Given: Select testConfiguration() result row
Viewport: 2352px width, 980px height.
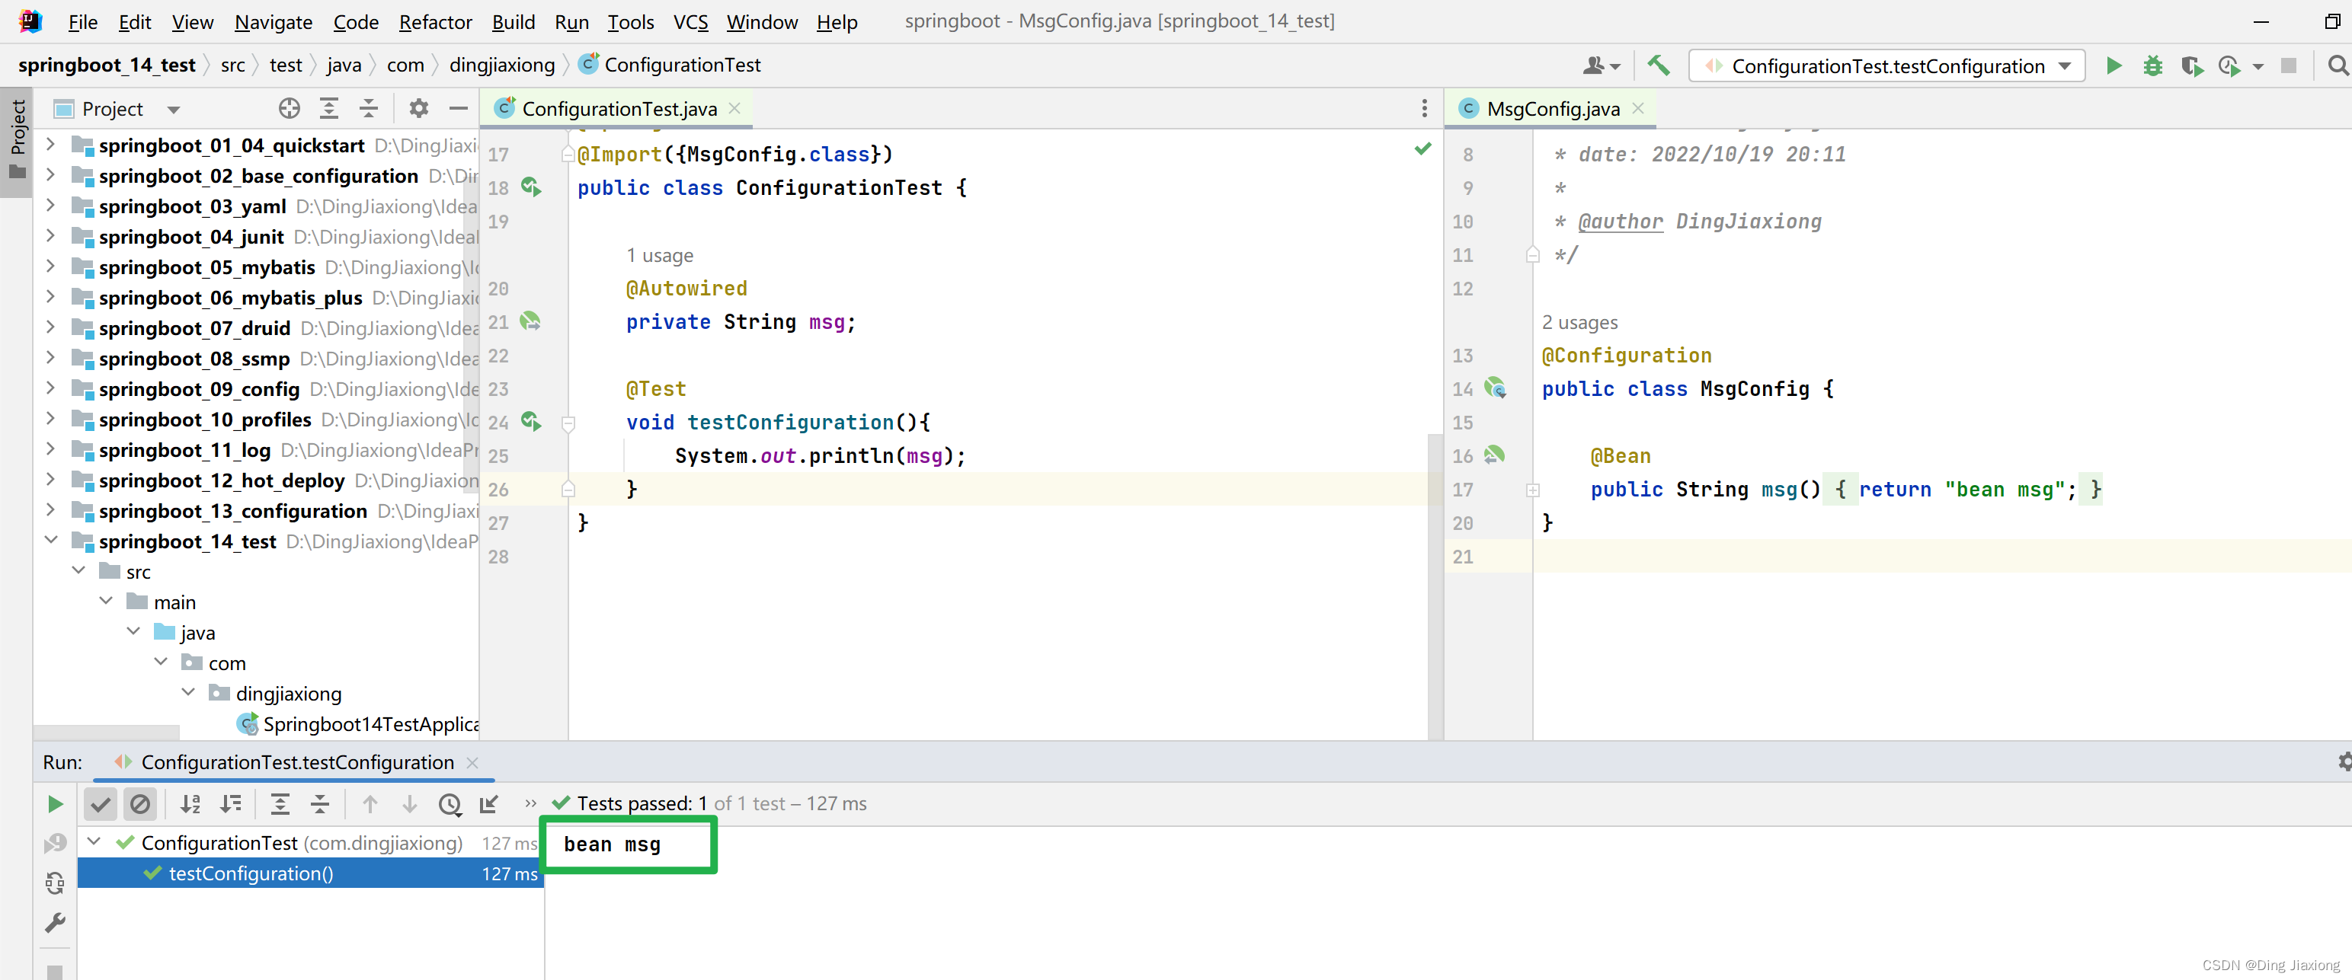Looking at the screenshot, I should (310, 873).
